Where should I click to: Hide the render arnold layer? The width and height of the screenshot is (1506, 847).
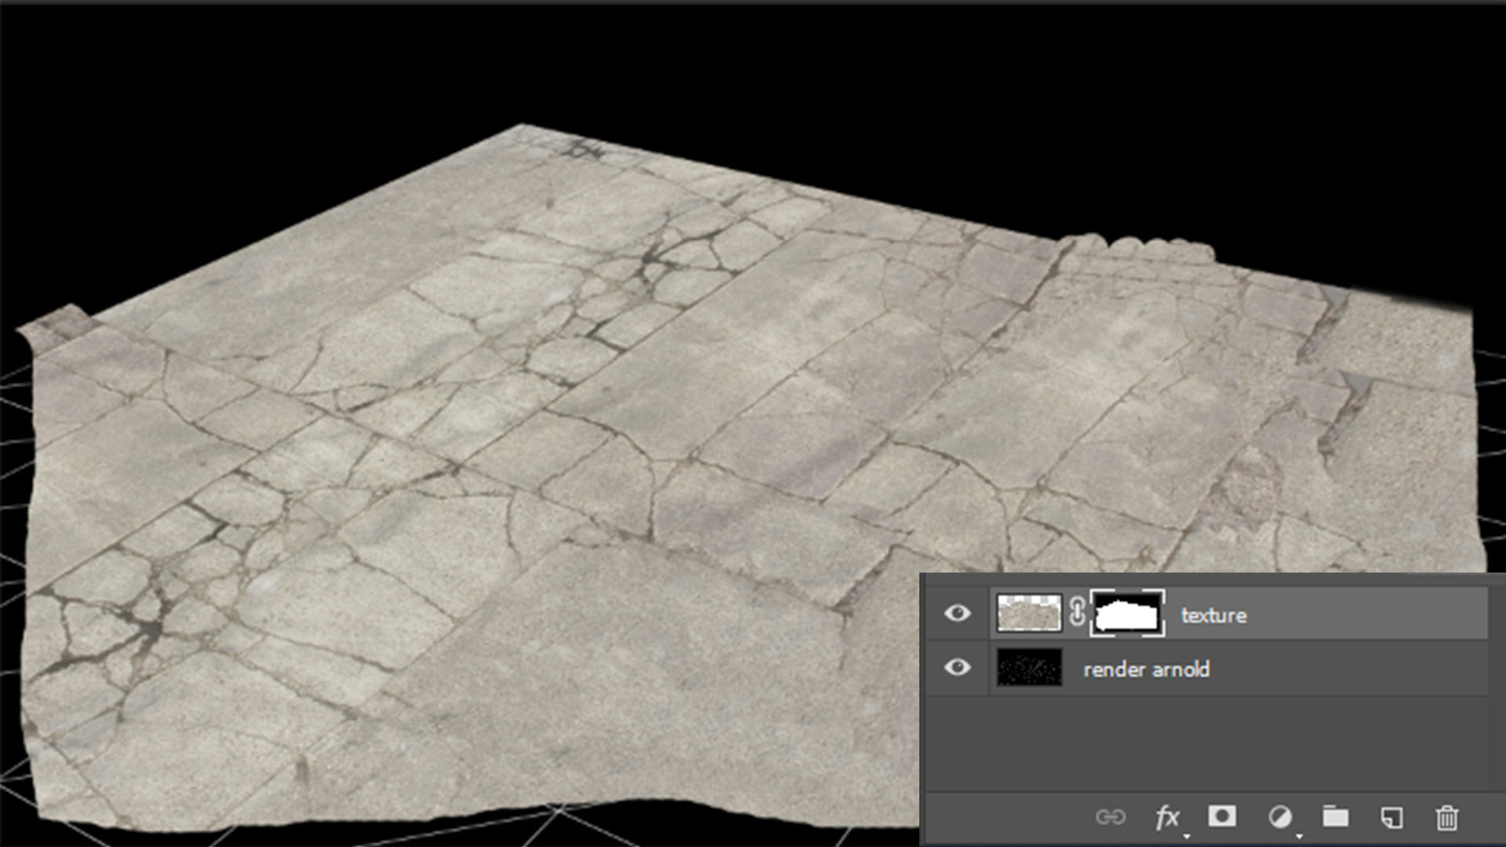pos(959,669)
